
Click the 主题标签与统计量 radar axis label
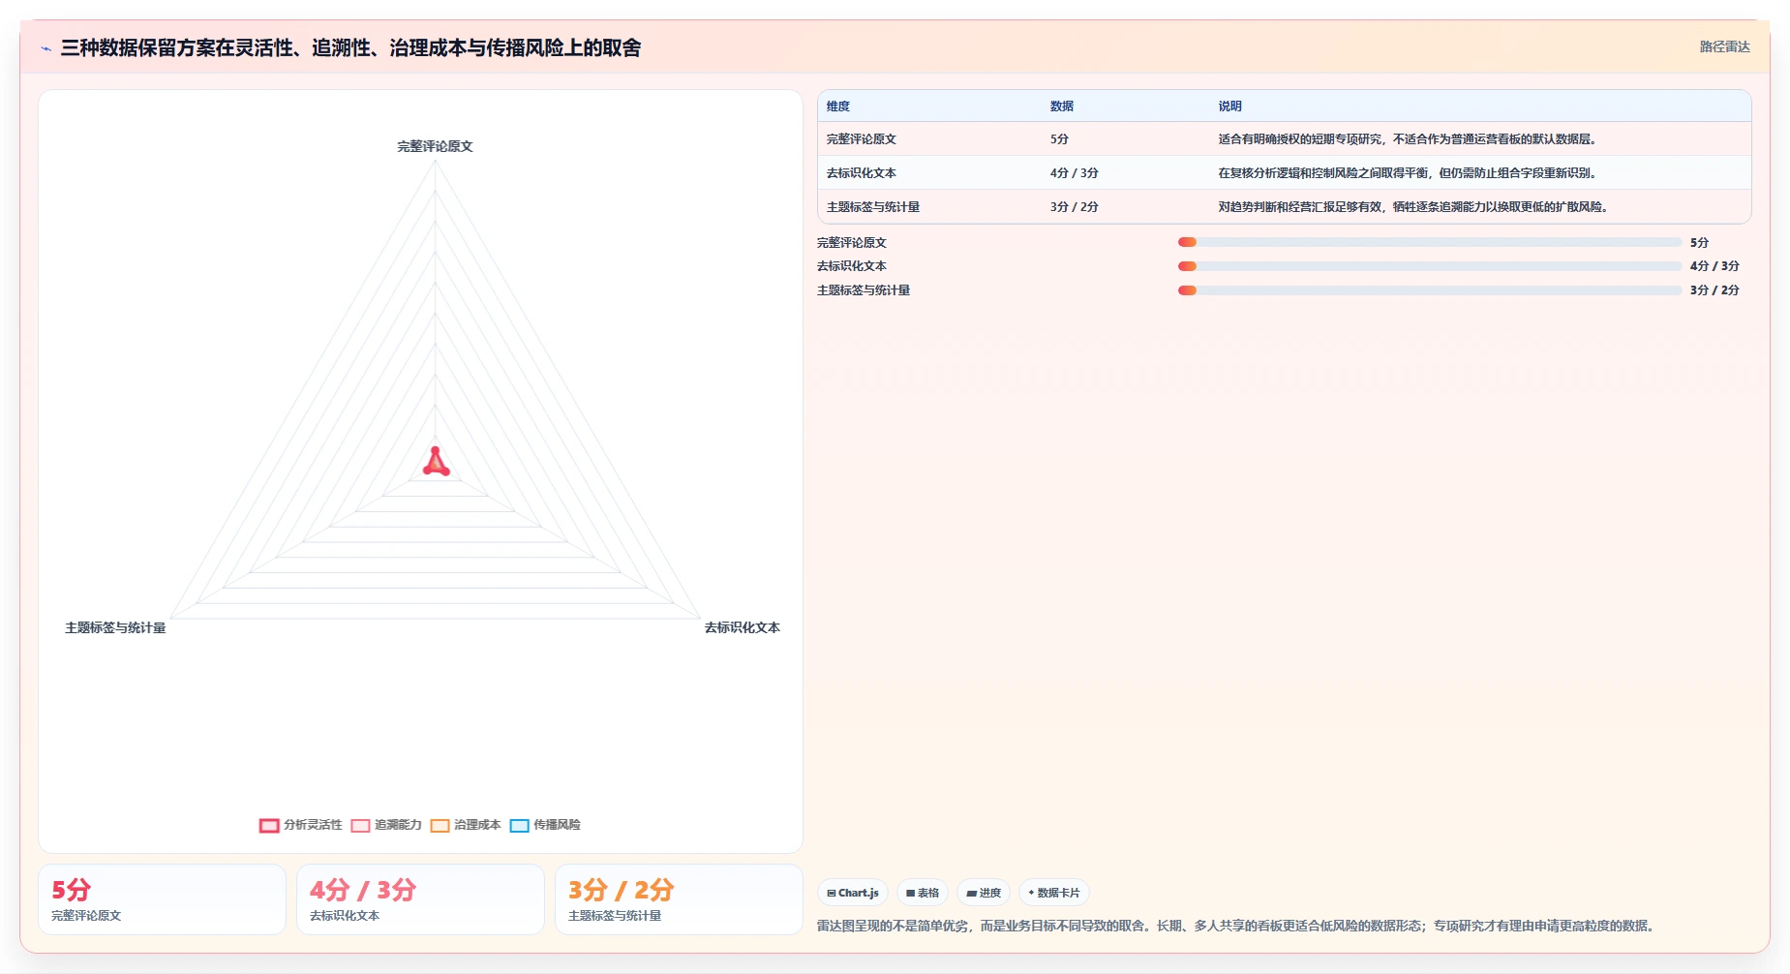pyautogui.click(x=115, y=627)
